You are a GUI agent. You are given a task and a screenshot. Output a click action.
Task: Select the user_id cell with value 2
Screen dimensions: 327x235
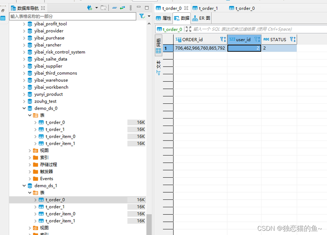244,48
